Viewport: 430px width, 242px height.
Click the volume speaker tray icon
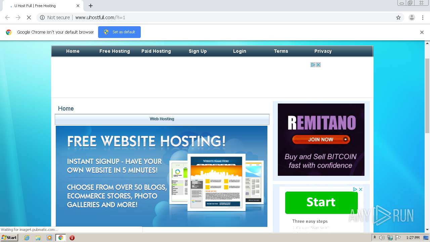[382, 238]
